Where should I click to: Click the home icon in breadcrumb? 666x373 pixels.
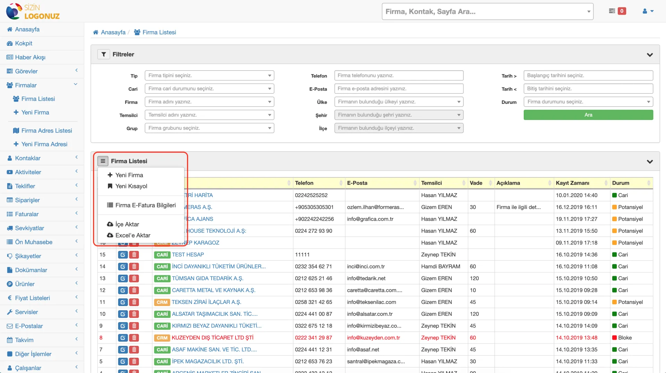point(95,32)
